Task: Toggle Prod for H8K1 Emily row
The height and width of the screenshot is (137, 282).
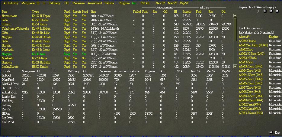Action: click(x=84, y=67)
